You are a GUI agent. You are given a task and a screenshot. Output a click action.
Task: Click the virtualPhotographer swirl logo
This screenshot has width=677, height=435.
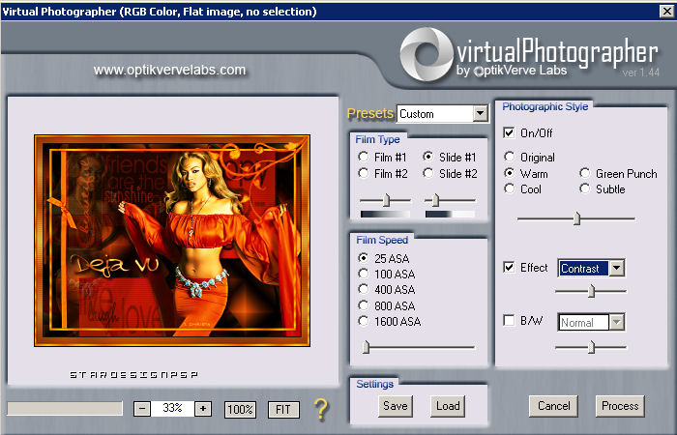[427, 53]
